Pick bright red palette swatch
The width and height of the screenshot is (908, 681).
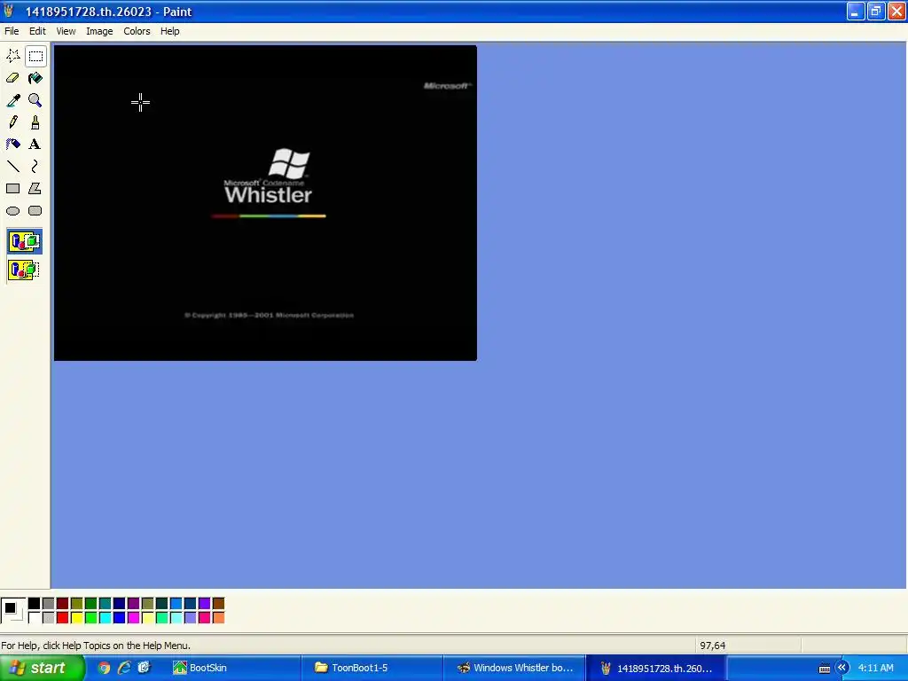[63, 618]
